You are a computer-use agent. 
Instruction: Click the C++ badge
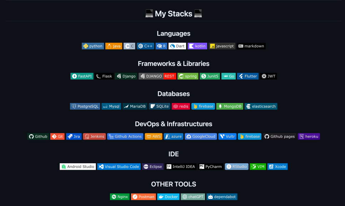pos(145,46)
